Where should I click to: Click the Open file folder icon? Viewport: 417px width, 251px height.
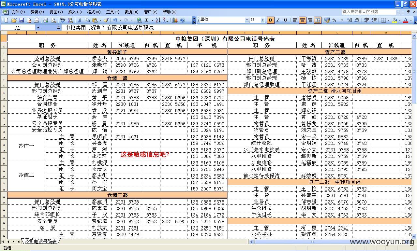pyautogui.click(x=14, y=20)
